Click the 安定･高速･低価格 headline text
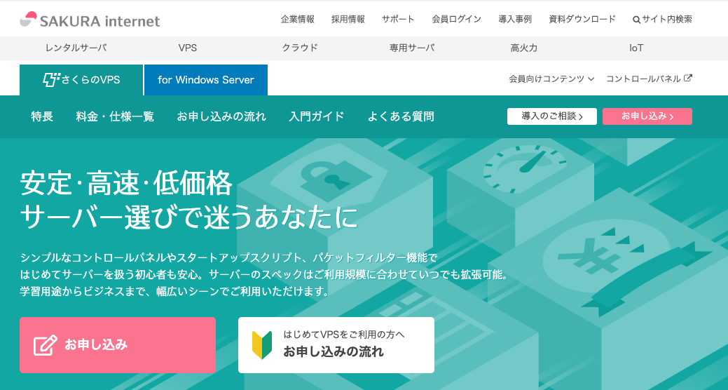 click(126, 183)
